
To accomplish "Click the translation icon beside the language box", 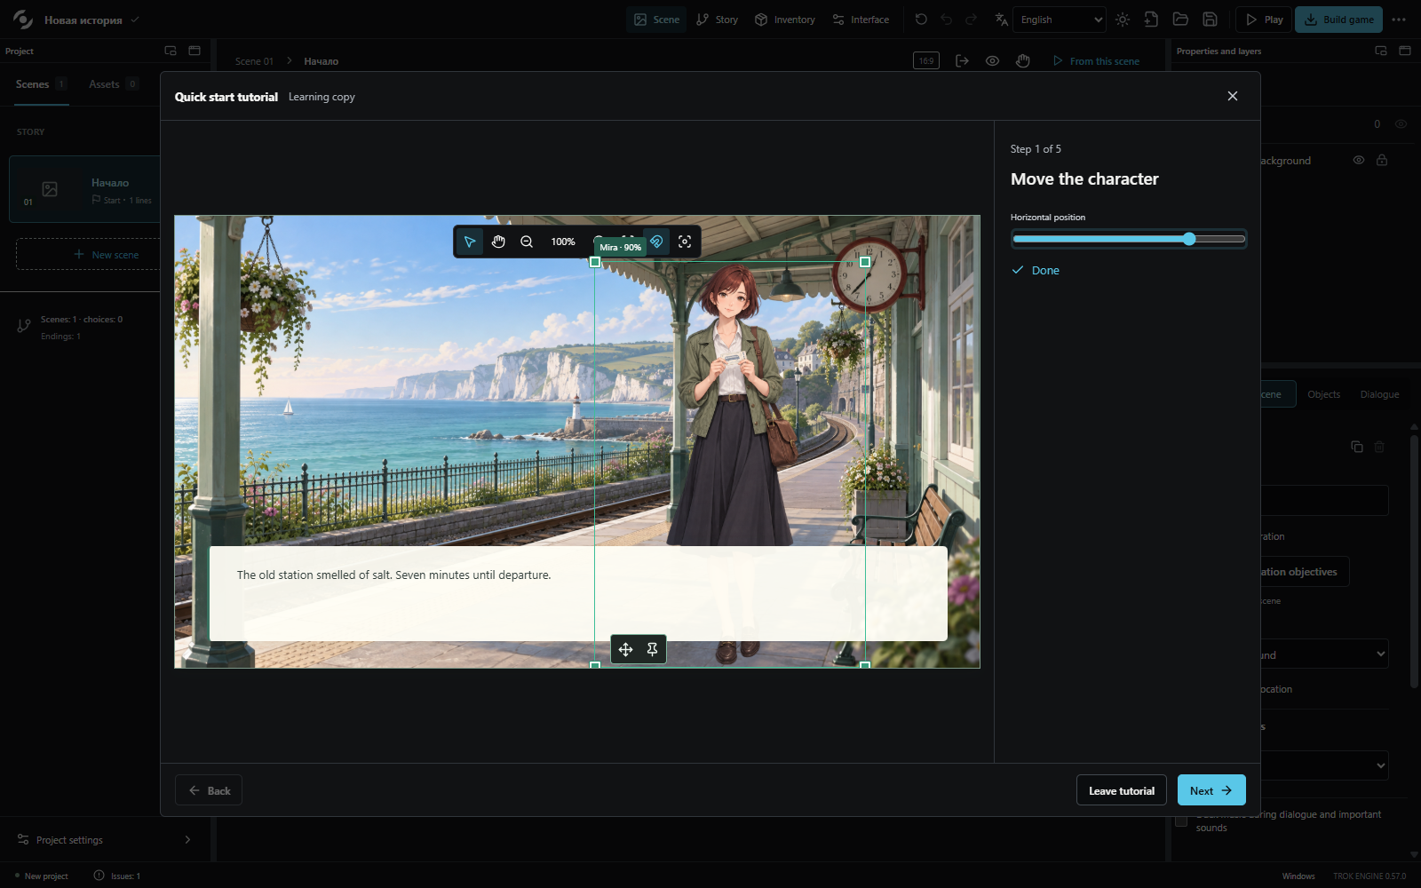I will tap(1002, 20).
